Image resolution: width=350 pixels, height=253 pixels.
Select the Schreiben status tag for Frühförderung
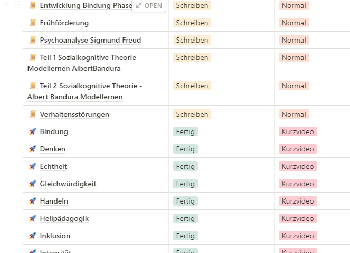coord(192,23)
